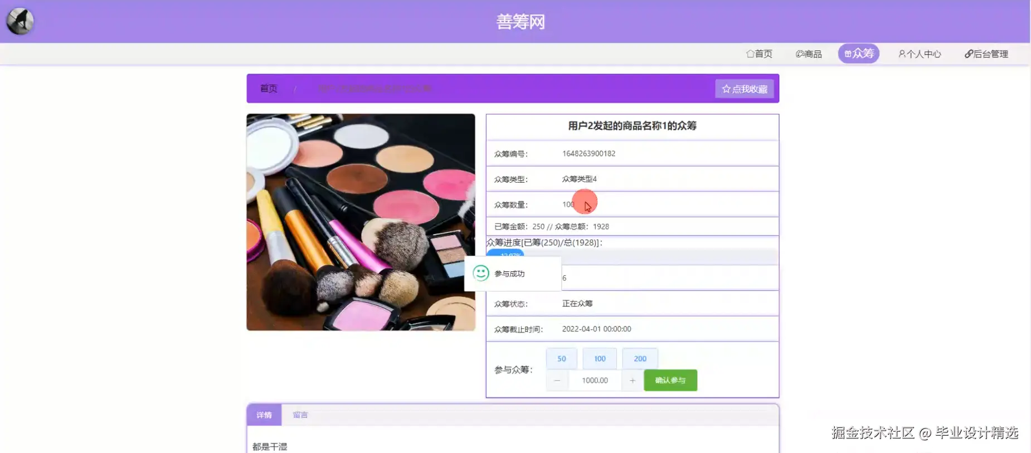Click the 点我收藏 favorite button
The width and height of the screenshot is (1031, 453).
745,89
